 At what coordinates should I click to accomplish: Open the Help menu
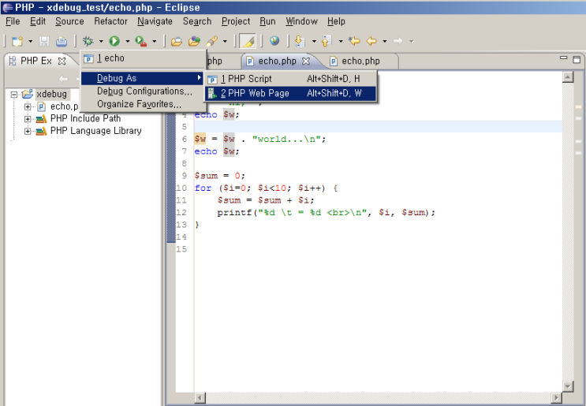(336, 21)
